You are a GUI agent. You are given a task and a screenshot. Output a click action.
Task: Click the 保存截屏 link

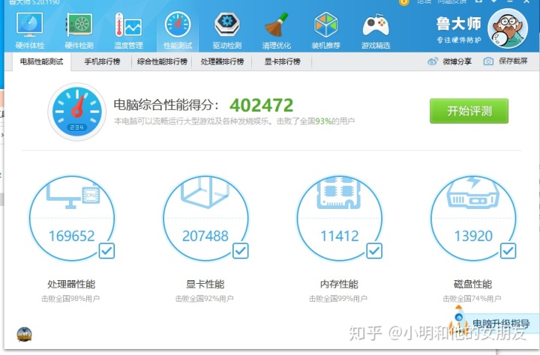pyautogui.click(x=513, y=61)
